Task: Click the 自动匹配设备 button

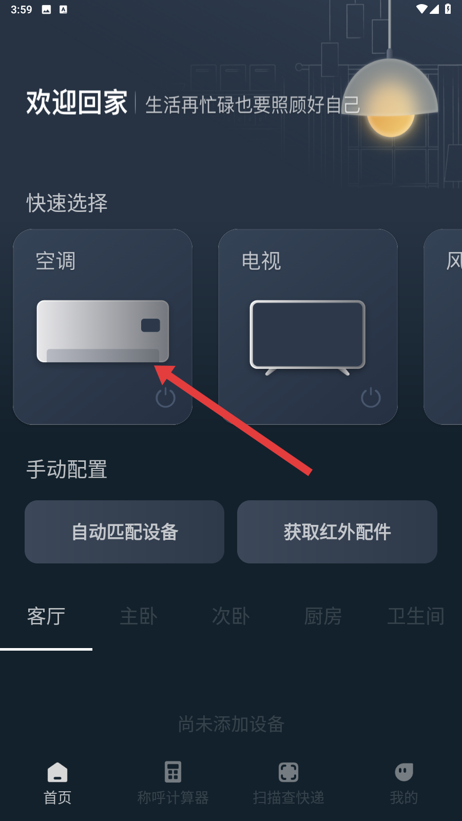Action: [x=124, y=532]
